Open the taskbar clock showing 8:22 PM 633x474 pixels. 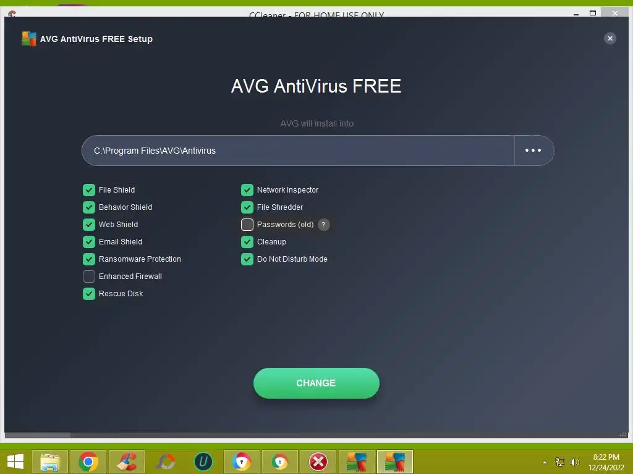pyautogui.click(x=606, y=462)
